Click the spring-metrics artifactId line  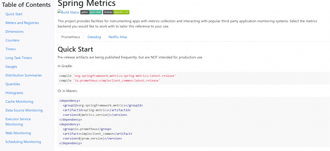pos(97,110)
